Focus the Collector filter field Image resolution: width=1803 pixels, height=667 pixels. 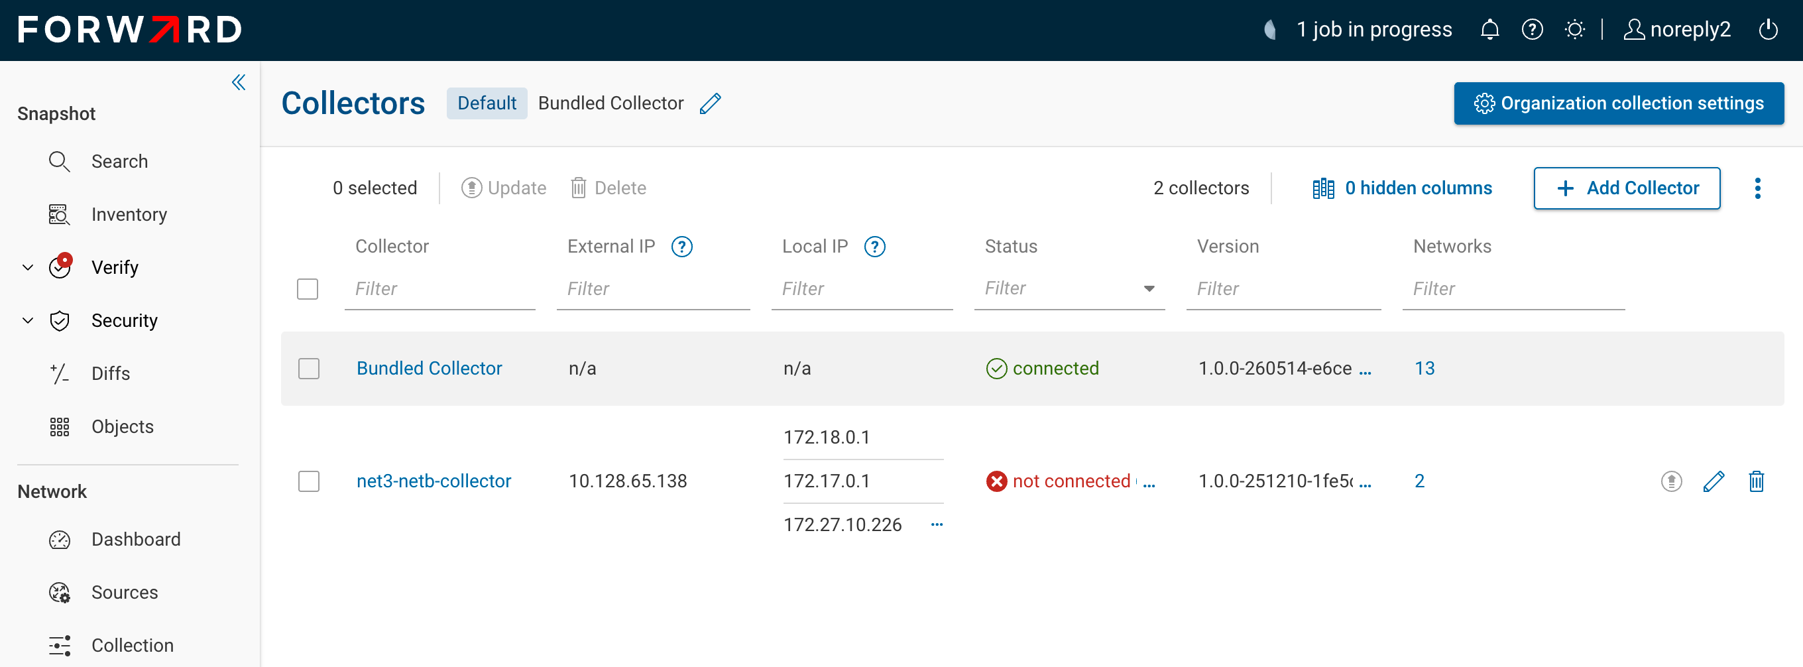coord(439,289)
